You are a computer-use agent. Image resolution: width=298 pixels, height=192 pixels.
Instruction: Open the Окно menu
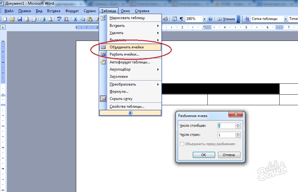[x=125, y=11]
